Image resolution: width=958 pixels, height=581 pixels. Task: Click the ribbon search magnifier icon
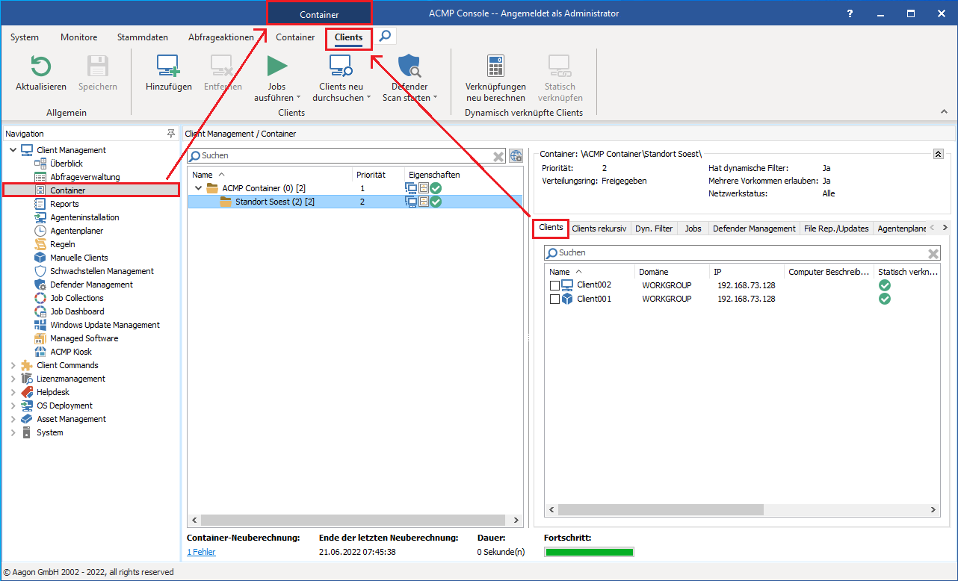[385, 36]
